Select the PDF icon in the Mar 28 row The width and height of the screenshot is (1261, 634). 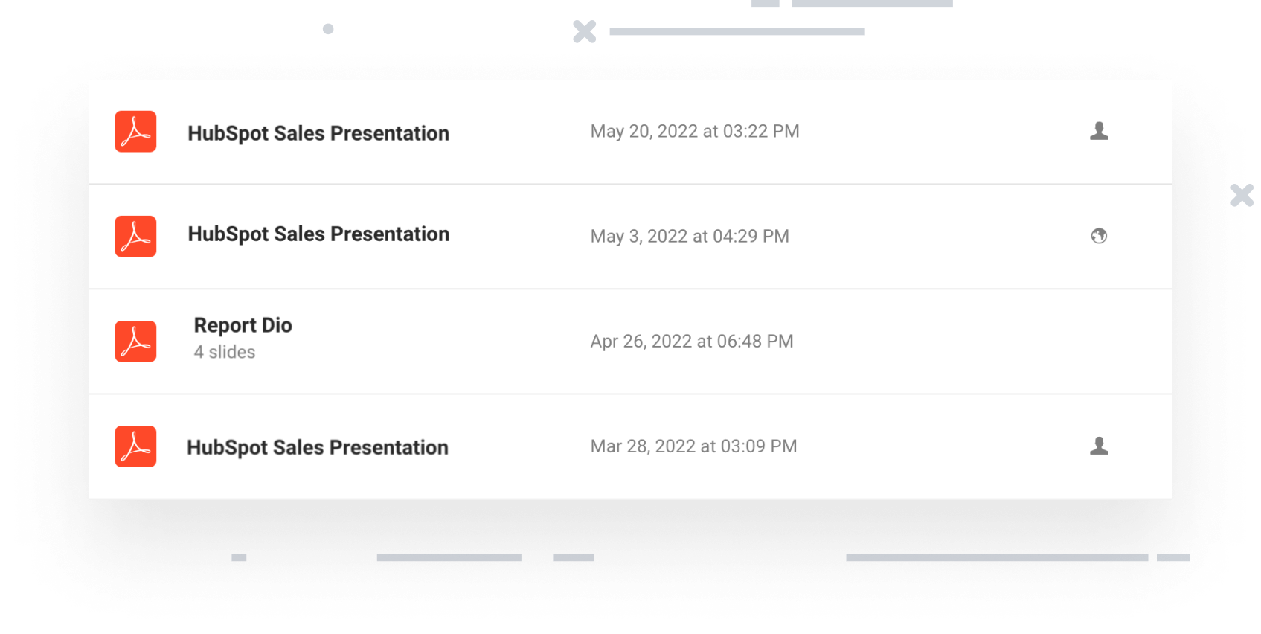coord(135,446)
